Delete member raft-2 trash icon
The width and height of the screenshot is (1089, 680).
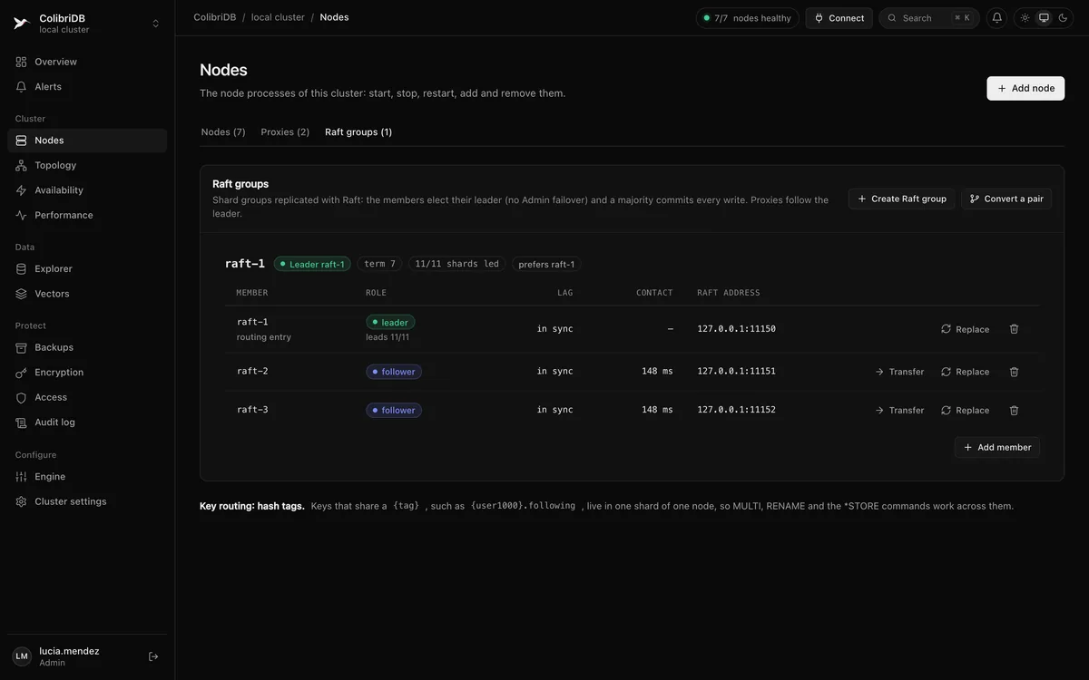(x=1015, y=372)
